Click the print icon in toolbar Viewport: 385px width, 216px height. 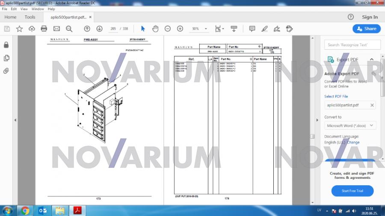(x=44, y=29)
